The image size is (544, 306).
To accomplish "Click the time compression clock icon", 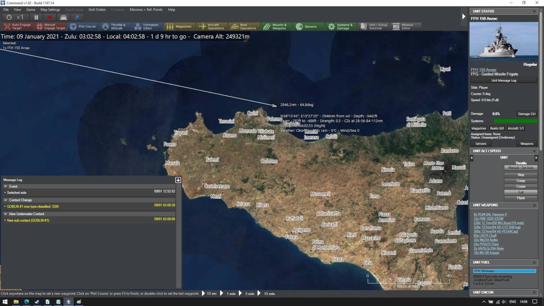I will pos(9,17).
